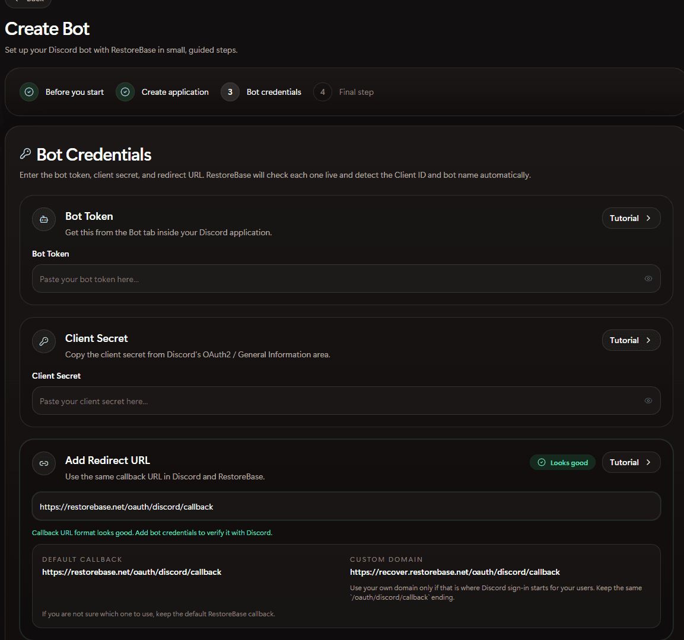
Task: Click the 'keep the default RestoreBase callback' note
Action: pyautogui.click(x=158, y=614)
